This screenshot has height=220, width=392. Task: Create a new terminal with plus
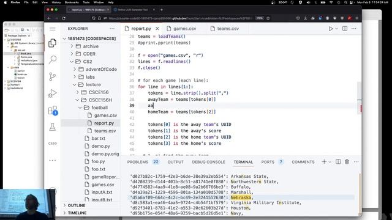(324, 161)
